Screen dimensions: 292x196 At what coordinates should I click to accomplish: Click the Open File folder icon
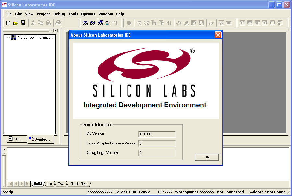tap(16, 23)
